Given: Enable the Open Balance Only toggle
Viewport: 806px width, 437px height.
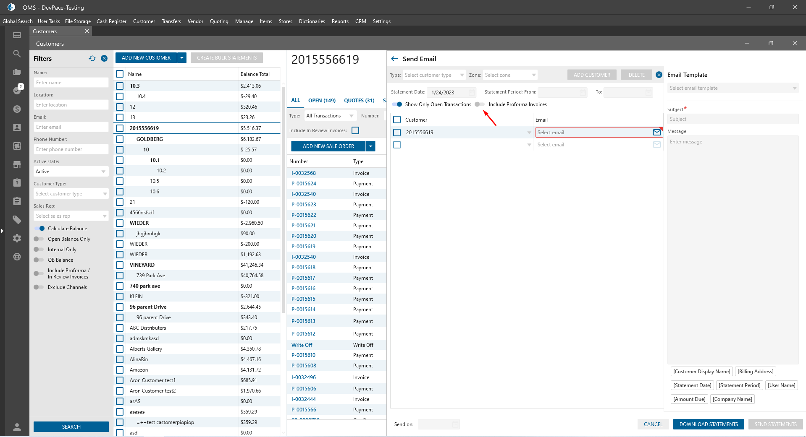Looking at the screenshot, I should click(39, 239).
